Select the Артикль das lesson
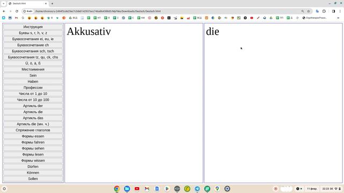This screenshot has width=344, height=193. [33, 118]
